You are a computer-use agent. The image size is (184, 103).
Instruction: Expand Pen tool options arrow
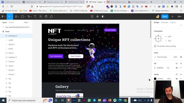[31, 17]
